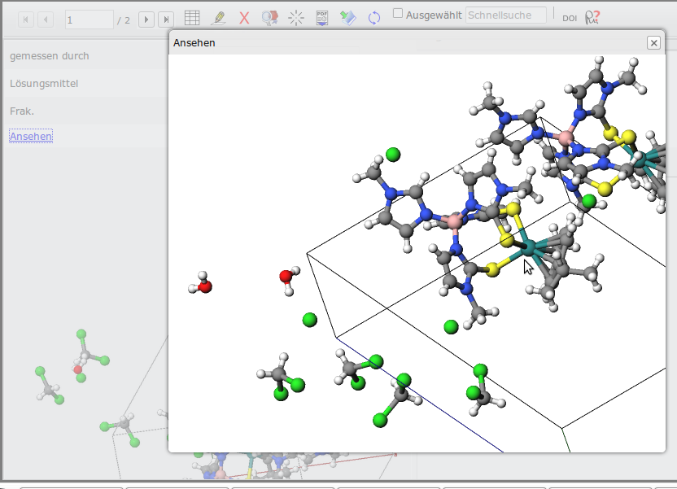The height and width of the screenshot is (489, 677).
Task: Toggle the Ausgewählt checkbox
Action: (398, 14)
